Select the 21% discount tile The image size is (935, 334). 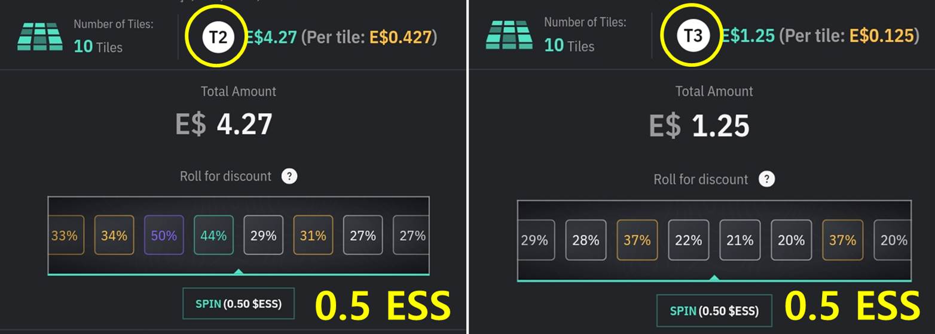click(x=740, y=240)
